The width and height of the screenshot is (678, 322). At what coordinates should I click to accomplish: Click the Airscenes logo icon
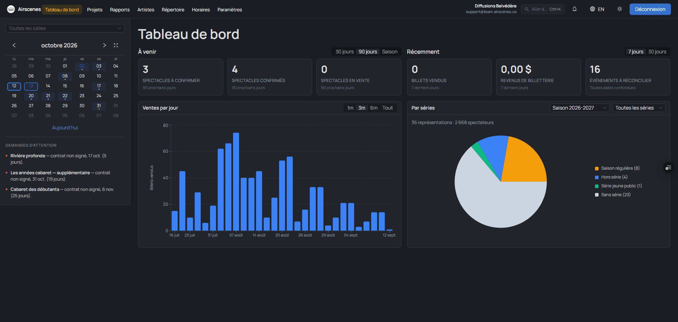coord(11,9)
